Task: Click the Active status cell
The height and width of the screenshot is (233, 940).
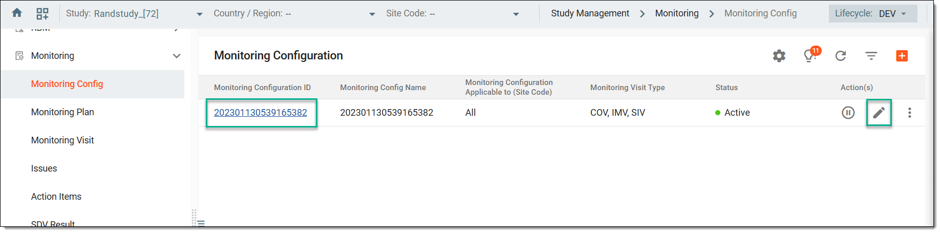Action: 733,113
